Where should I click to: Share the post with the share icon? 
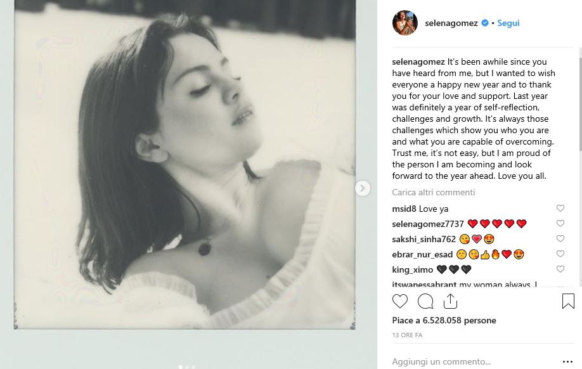[449, 301]
